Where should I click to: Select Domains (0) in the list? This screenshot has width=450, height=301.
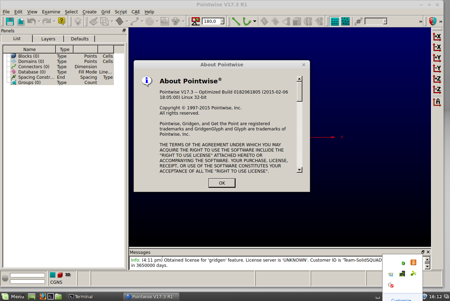click(x=31, y=61)
